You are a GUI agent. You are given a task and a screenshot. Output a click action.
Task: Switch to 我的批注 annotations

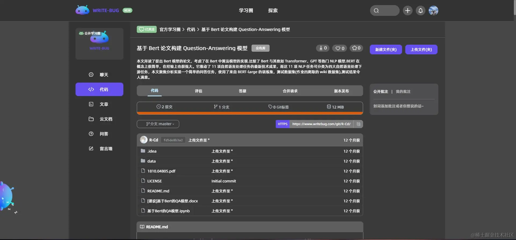click(403, 91)
